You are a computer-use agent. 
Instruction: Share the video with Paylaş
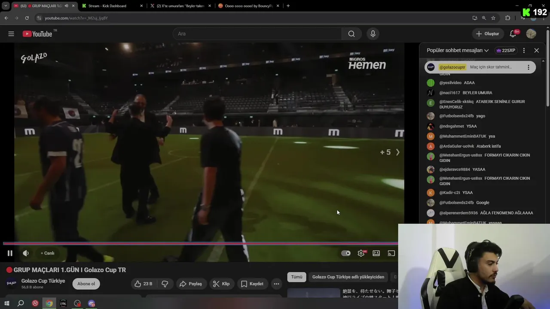pyautogui.click(x=191, y=284)
